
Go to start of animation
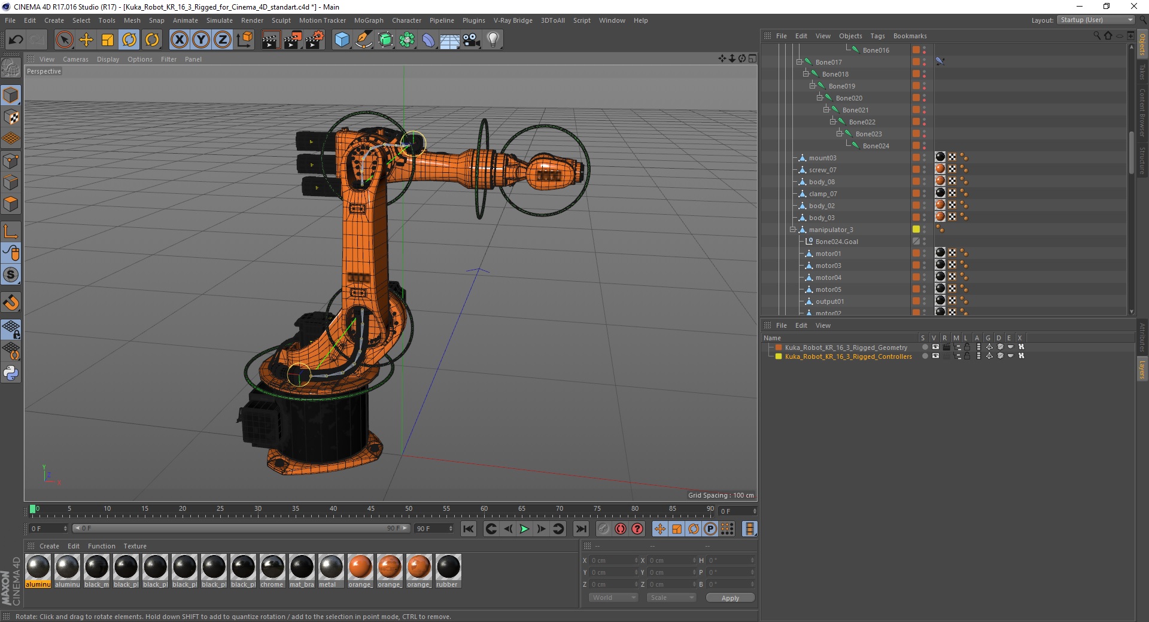(x=469, y=529)
